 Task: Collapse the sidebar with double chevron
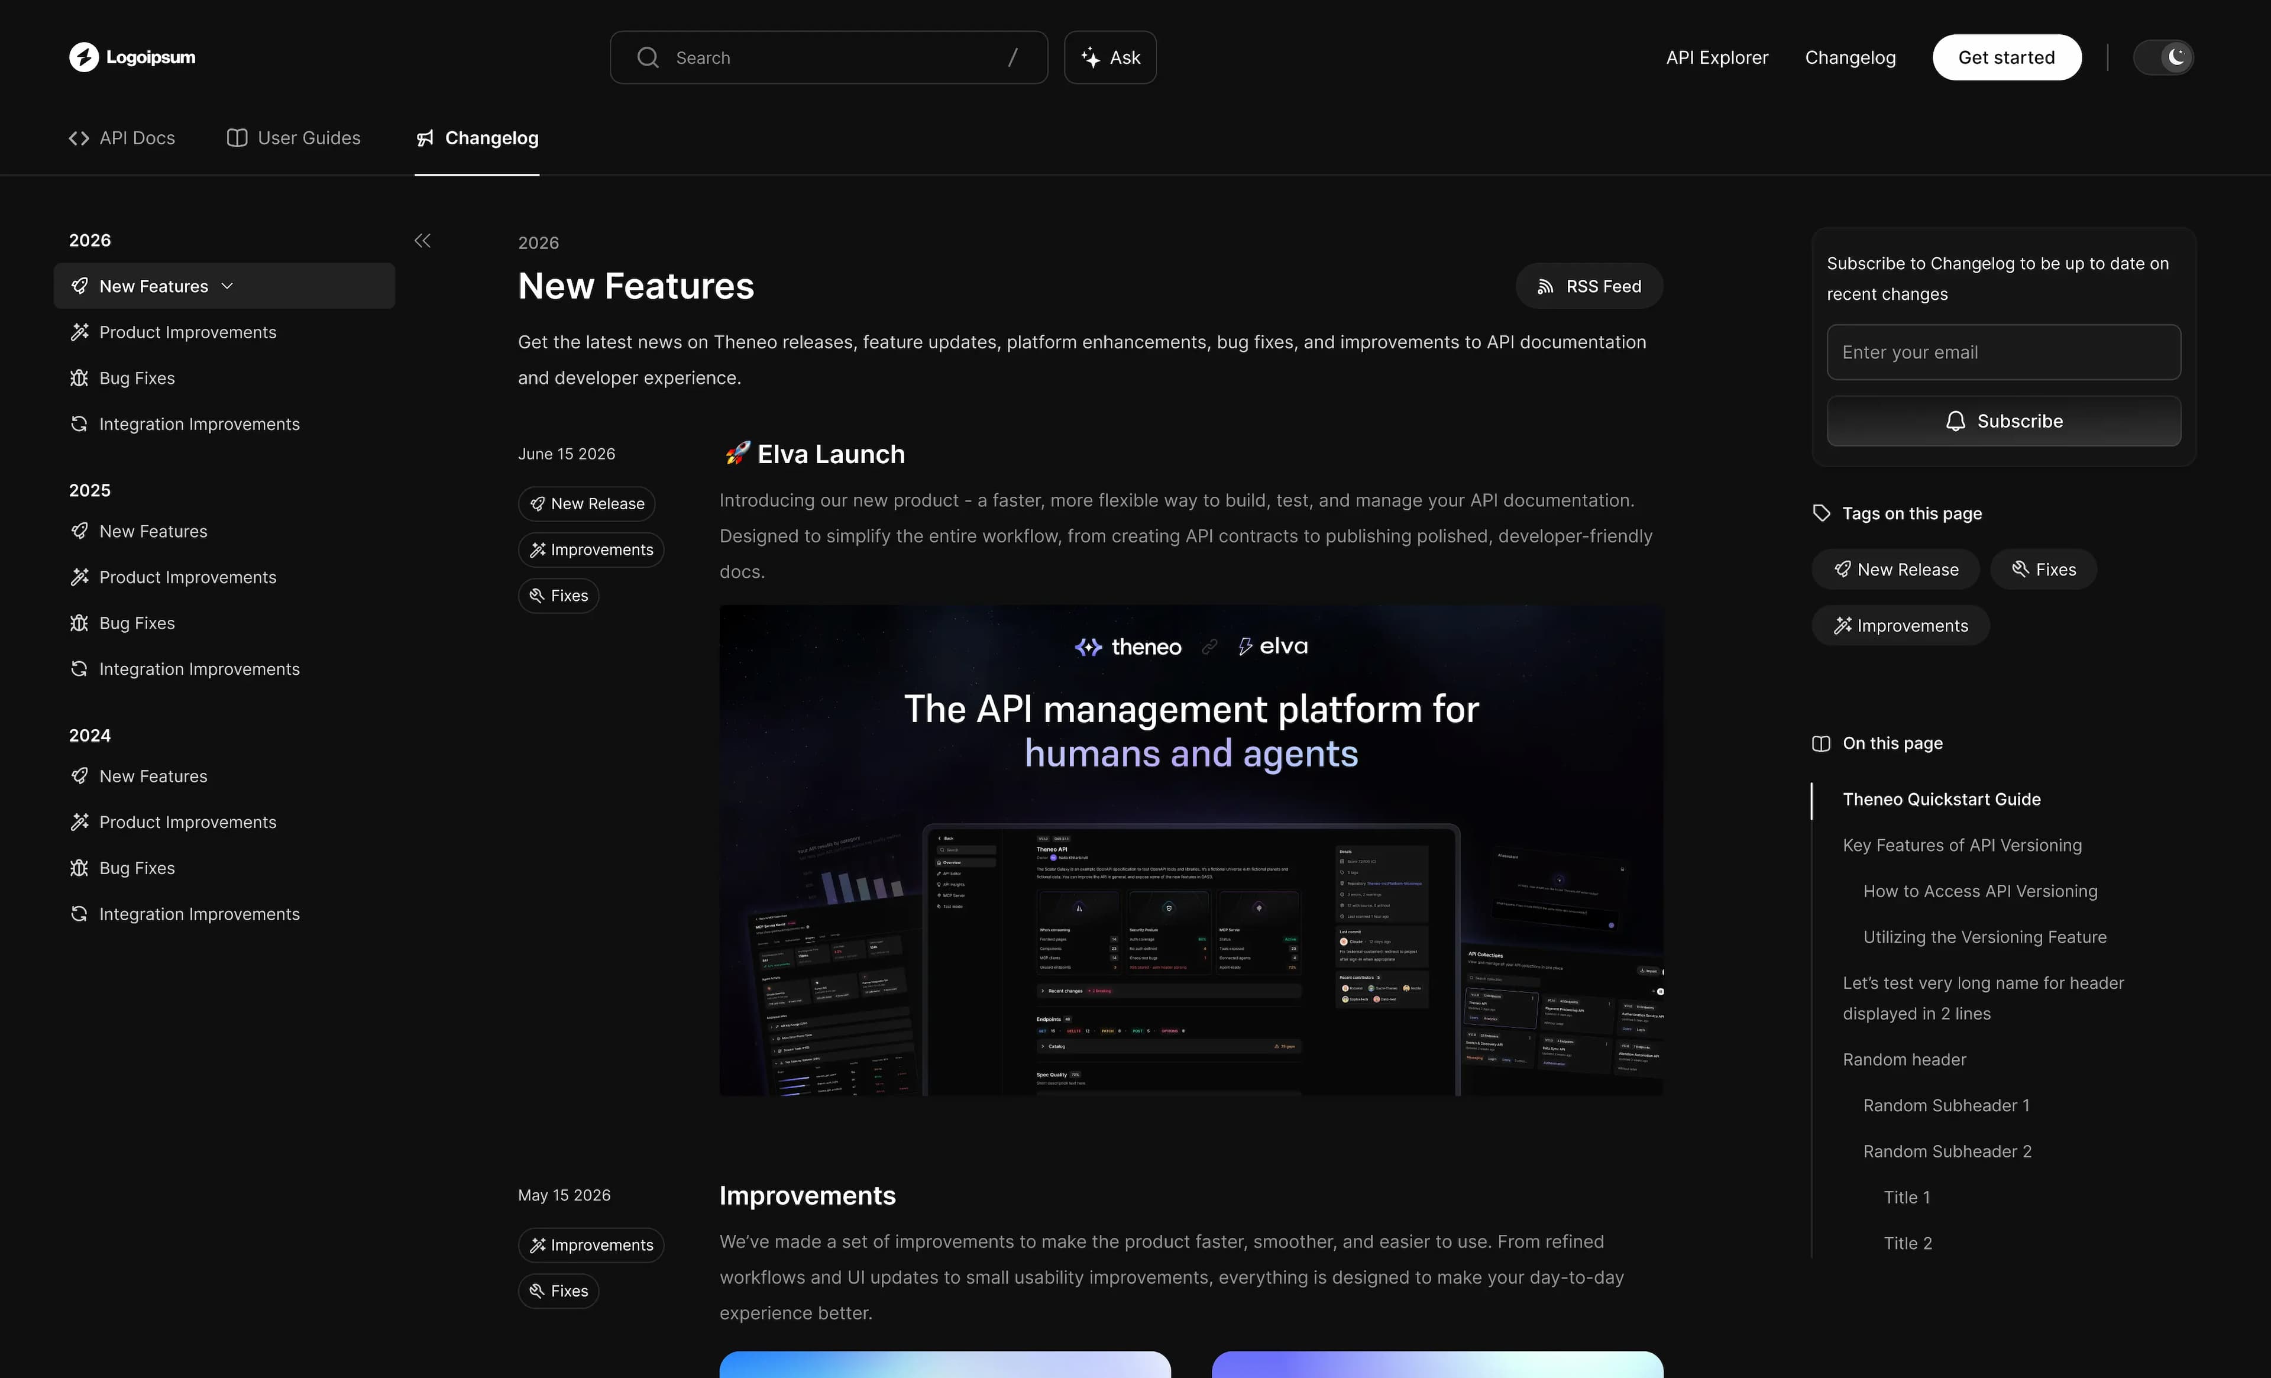(x=422, y=241)
